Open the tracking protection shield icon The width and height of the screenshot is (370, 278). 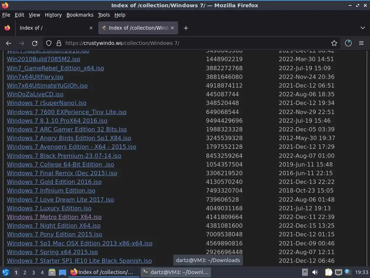pos(49,43)
